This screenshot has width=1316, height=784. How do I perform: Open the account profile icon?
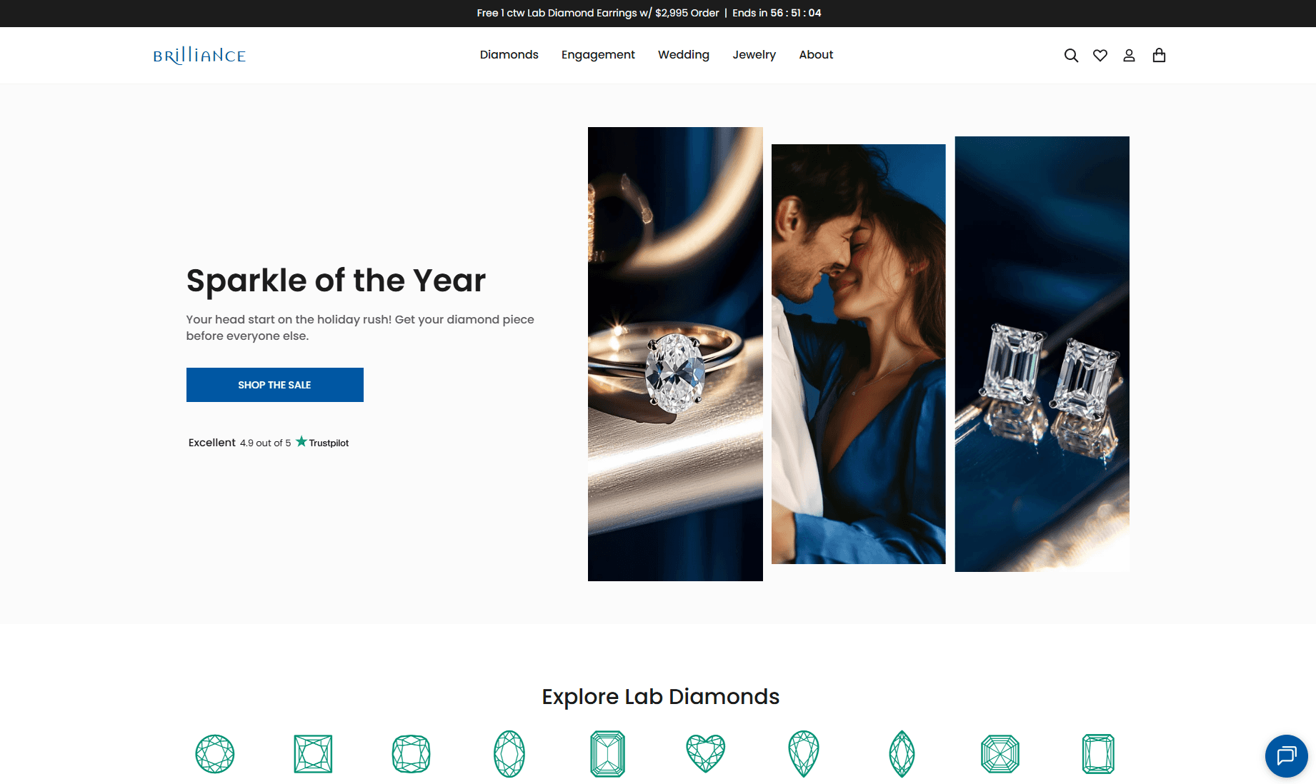[x=1129, y=56]
